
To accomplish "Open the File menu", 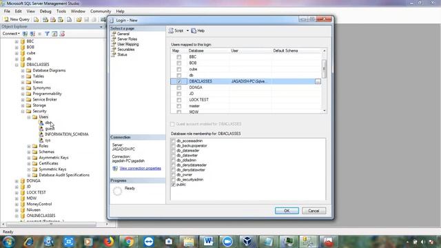I will tap(7, 11).
